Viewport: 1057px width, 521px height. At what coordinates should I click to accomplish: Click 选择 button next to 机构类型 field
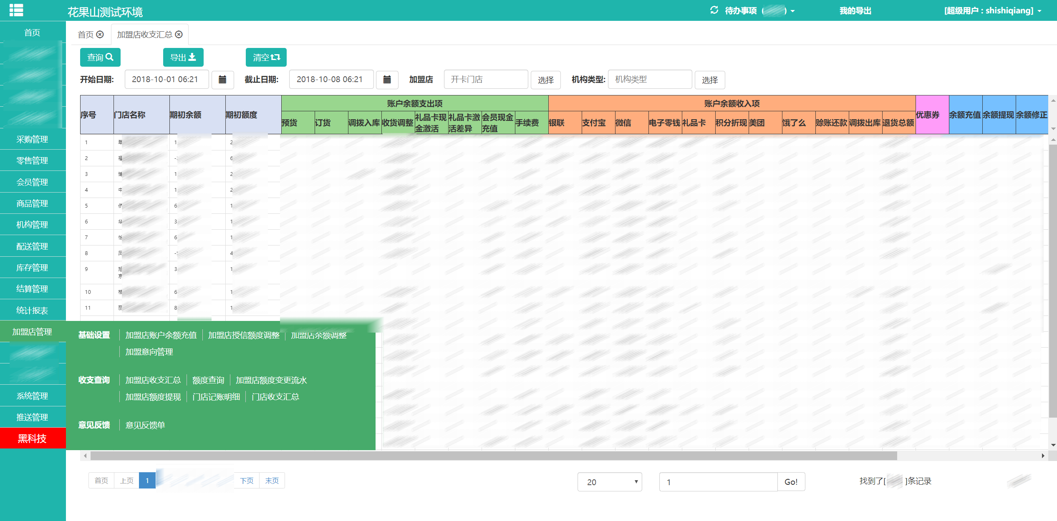tap(709, 80)
